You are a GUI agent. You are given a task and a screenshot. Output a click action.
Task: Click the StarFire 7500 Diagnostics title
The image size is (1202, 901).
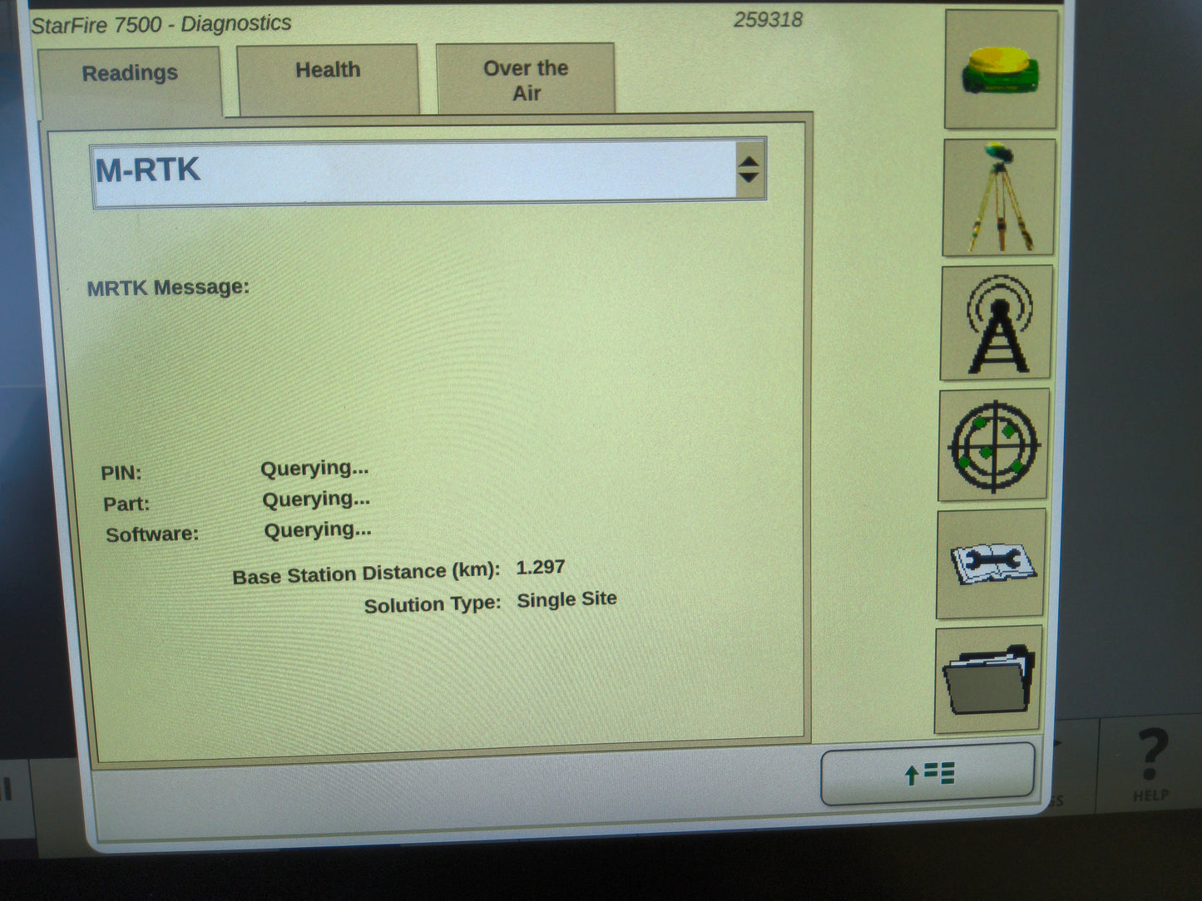[x=160, y=22]
